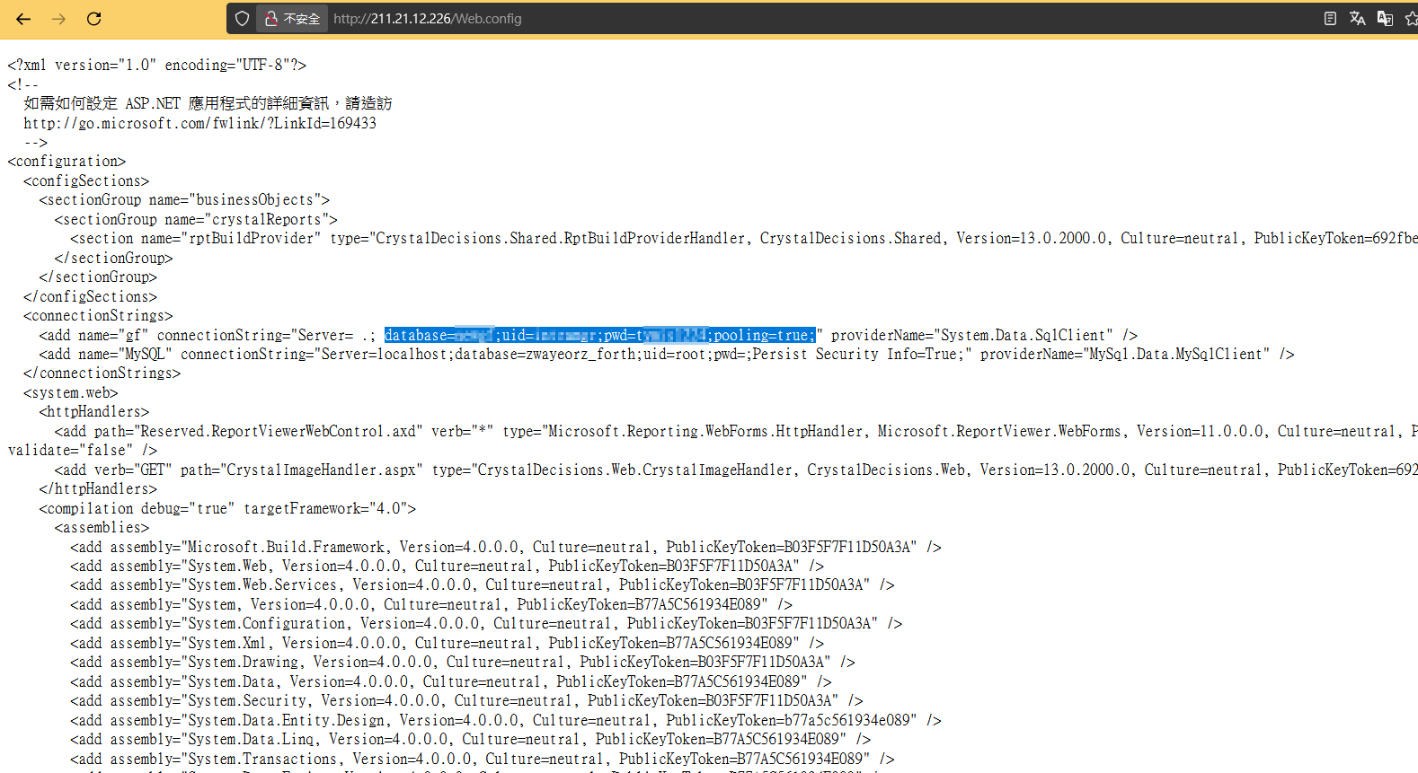
Task: Click the assembly="System, Version=4.0.0.0" line
Action: coord(431,605)
